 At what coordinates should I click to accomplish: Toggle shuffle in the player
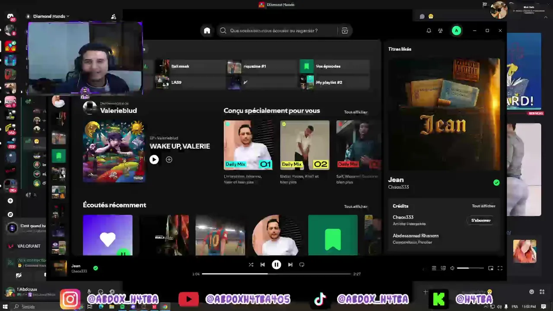pyautogui.click(x=251, y=265)
